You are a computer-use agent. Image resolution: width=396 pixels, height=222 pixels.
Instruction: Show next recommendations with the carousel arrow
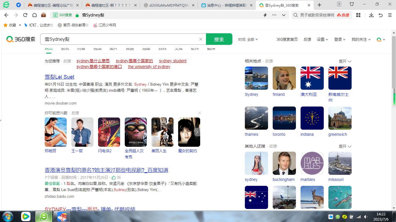pos(197,132)
